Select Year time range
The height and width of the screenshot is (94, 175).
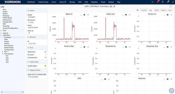coord(170,10)
